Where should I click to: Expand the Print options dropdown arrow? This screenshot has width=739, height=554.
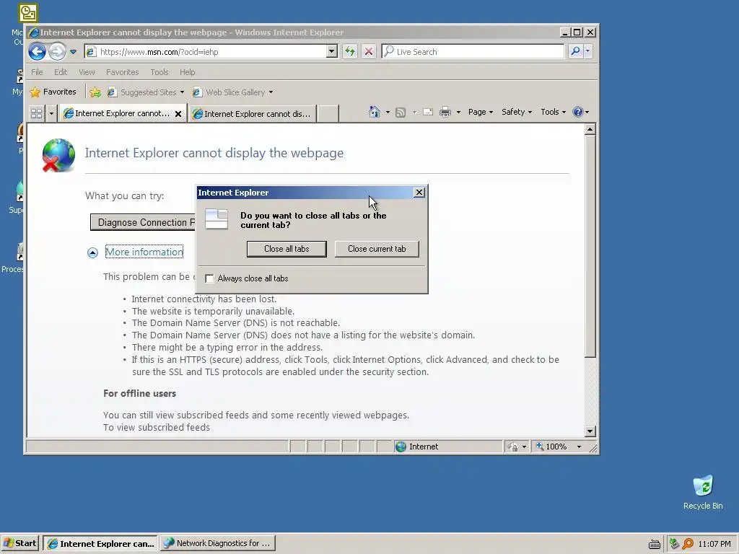[458, 112]
